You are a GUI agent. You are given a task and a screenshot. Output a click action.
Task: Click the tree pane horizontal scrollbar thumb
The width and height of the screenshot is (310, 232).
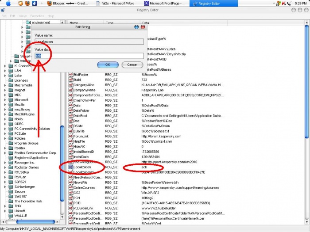pyautogui.click(x=35, y=222)
